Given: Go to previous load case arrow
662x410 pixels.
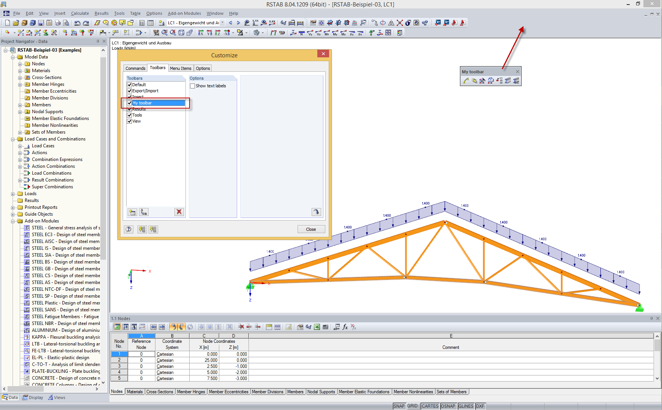Looking at the screenshot, I should (x=230, y=23).
